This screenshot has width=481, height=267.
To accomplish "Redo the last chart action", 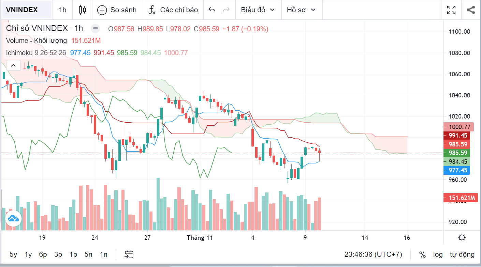I will 226,10.
